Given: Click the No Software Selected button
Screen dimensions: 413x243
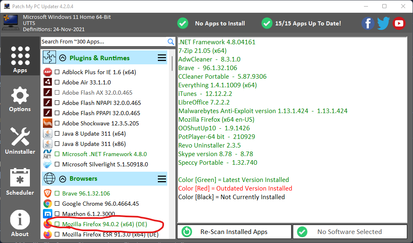Looking at the screenshot, I should [350, 232].
